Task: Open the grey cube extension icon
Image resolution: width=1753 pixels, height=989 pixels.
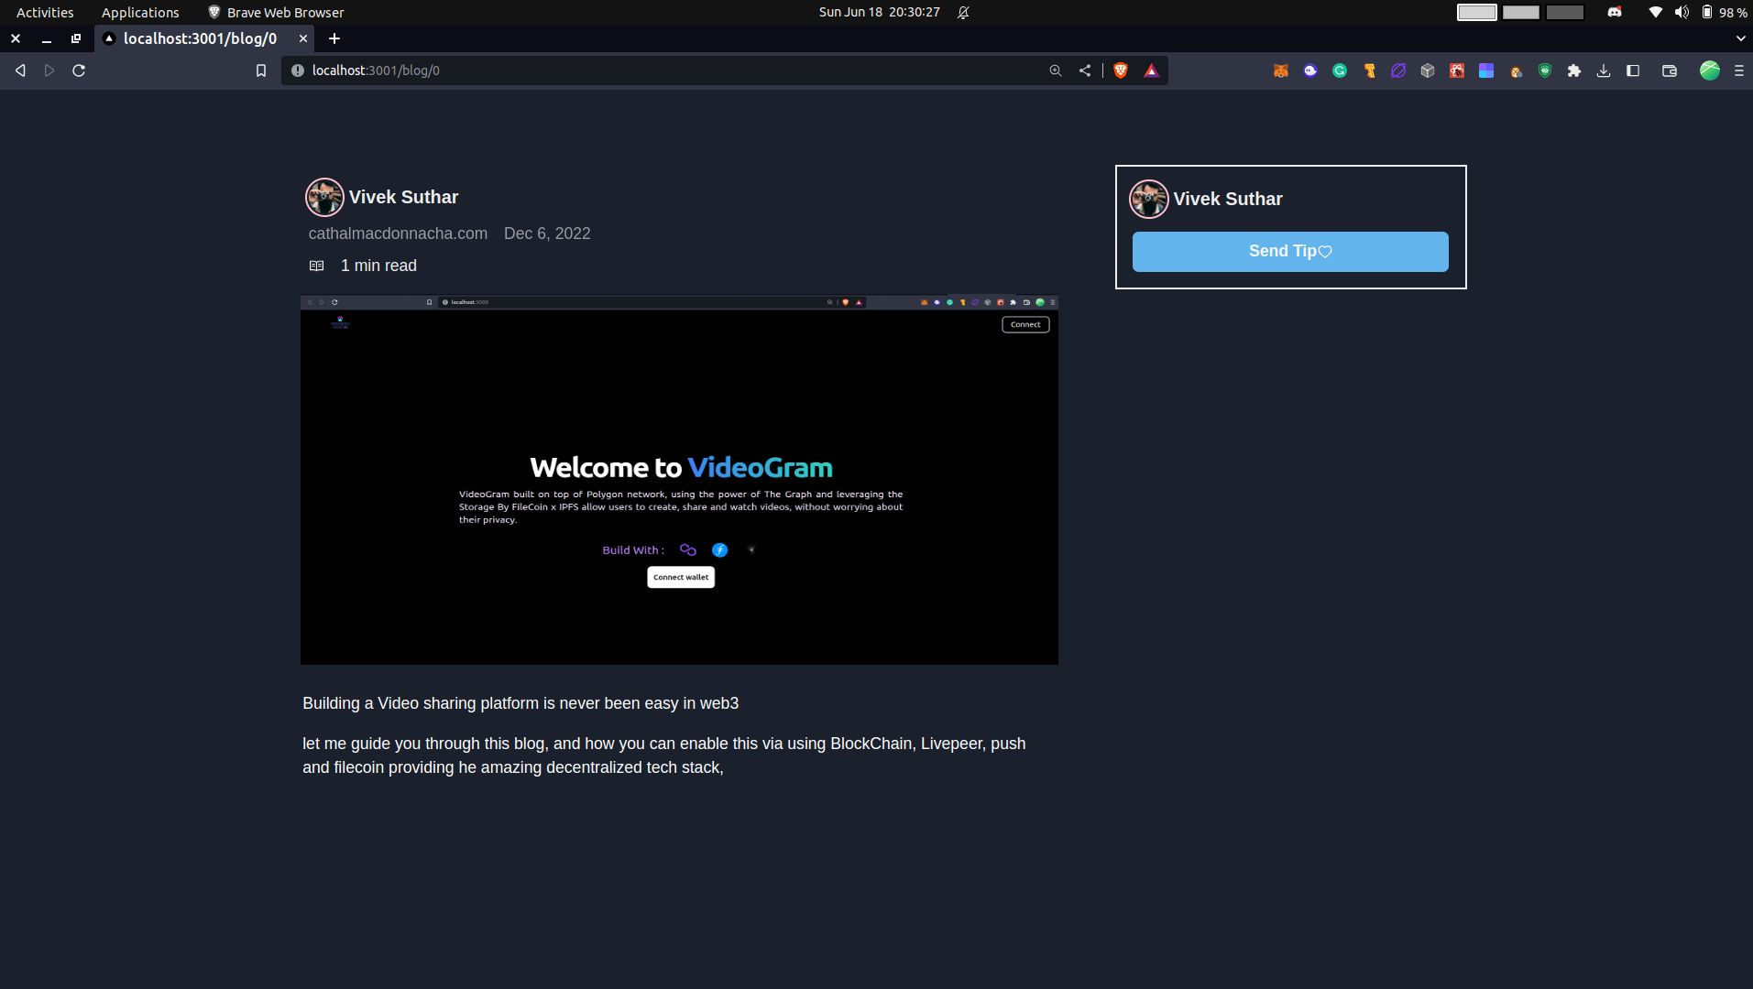Action: [1428, 71]
